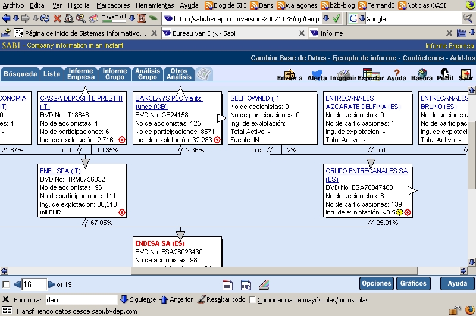The image size is (476, 316).
Task: Go to the Home page icon
Action: tap(69, 19)
